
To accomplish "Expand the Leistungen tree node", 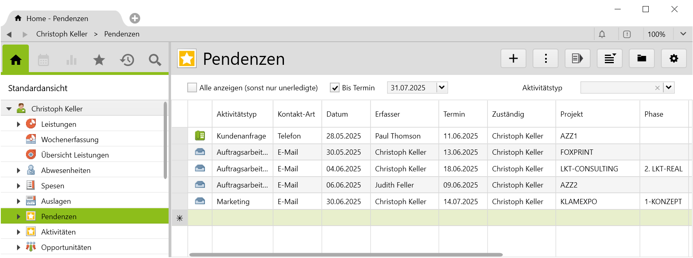I will 18,124.
